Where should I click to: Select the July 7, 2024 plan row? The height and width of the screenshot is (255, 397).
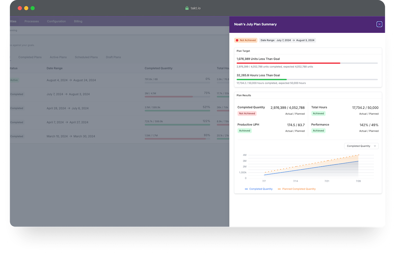[x=119, y=94]
